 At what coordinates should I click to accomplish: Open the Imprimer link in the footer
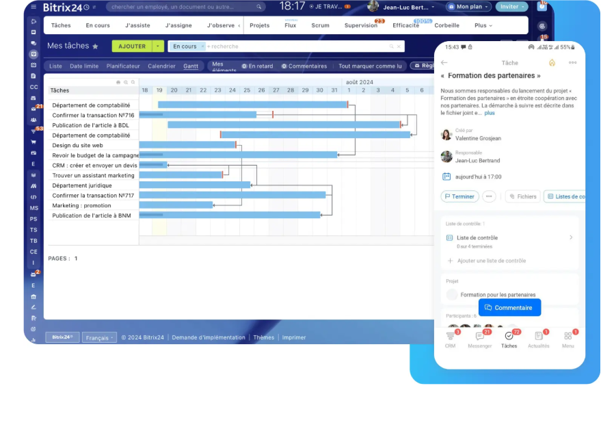pyautogui.click(x=294, y=337)
